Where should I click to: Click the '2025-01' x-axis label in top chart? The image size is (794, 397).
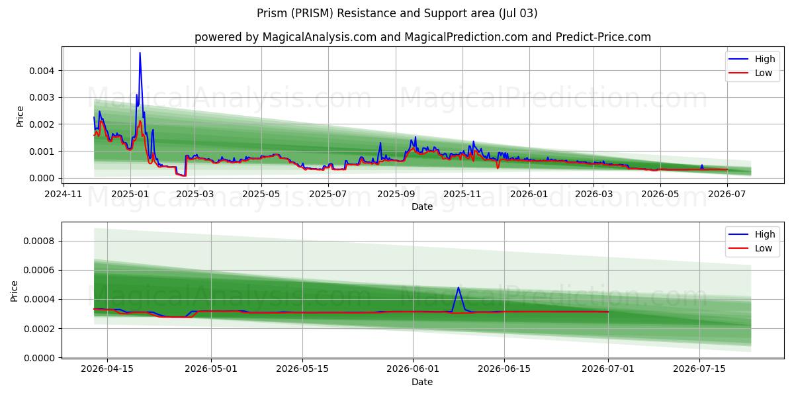click(x=130, y=194)
